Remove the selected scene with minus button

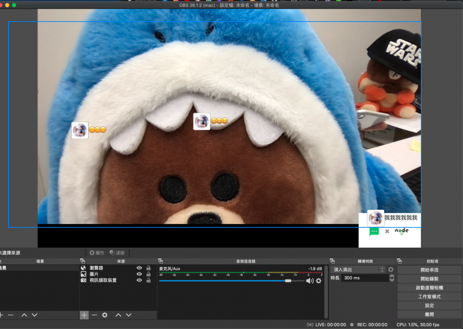(11, 315)
